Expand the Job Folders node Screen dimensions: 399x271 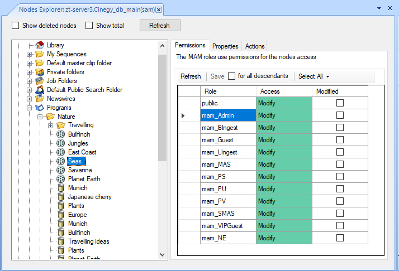tap(29, 81)
